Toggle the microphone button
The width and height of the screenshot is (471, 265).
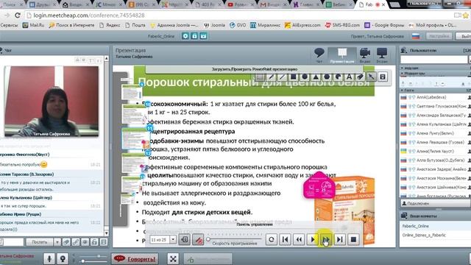tap(49, 258)
